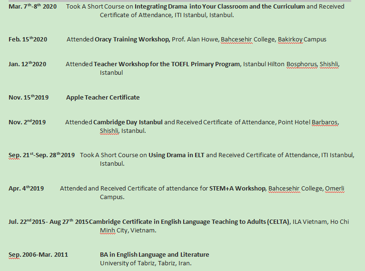Click the "Sep. 2006-Mar. 2011" date range
This screenshot has width=365, height=271.
[38, 255]
